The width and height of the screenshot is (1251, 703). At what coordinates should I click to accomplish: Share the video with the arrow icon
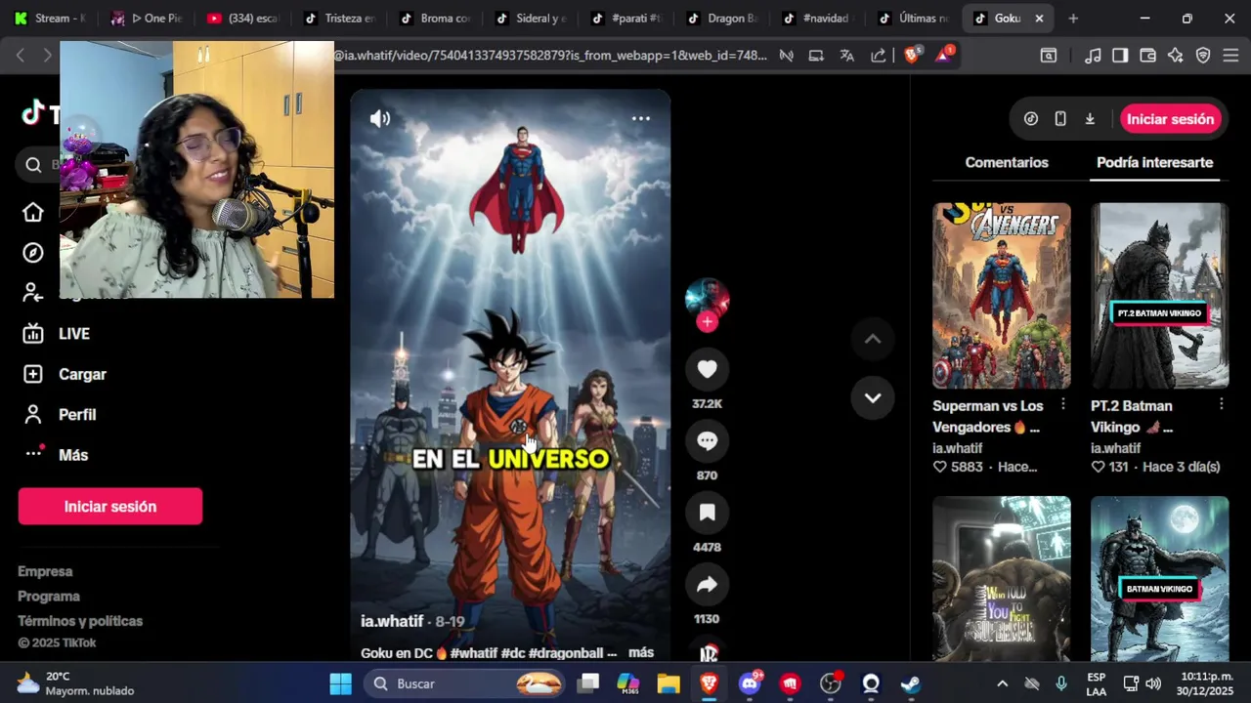click(x=707, y=585)
